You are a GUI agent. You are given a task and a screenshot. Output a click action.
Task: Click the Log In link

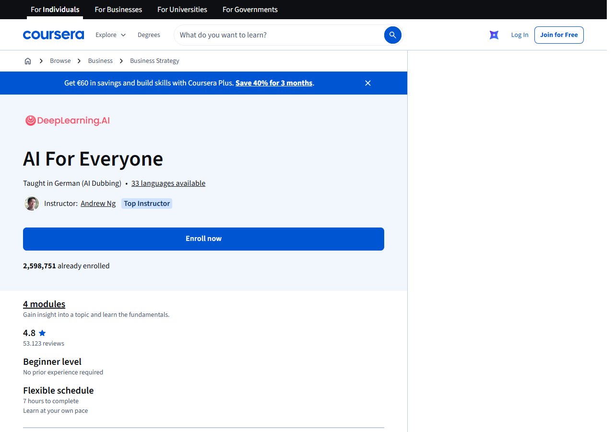click(520, 35)
